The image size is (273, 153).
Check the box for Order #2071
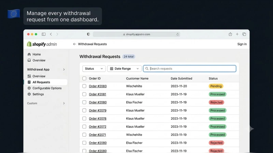click(84, 135)
